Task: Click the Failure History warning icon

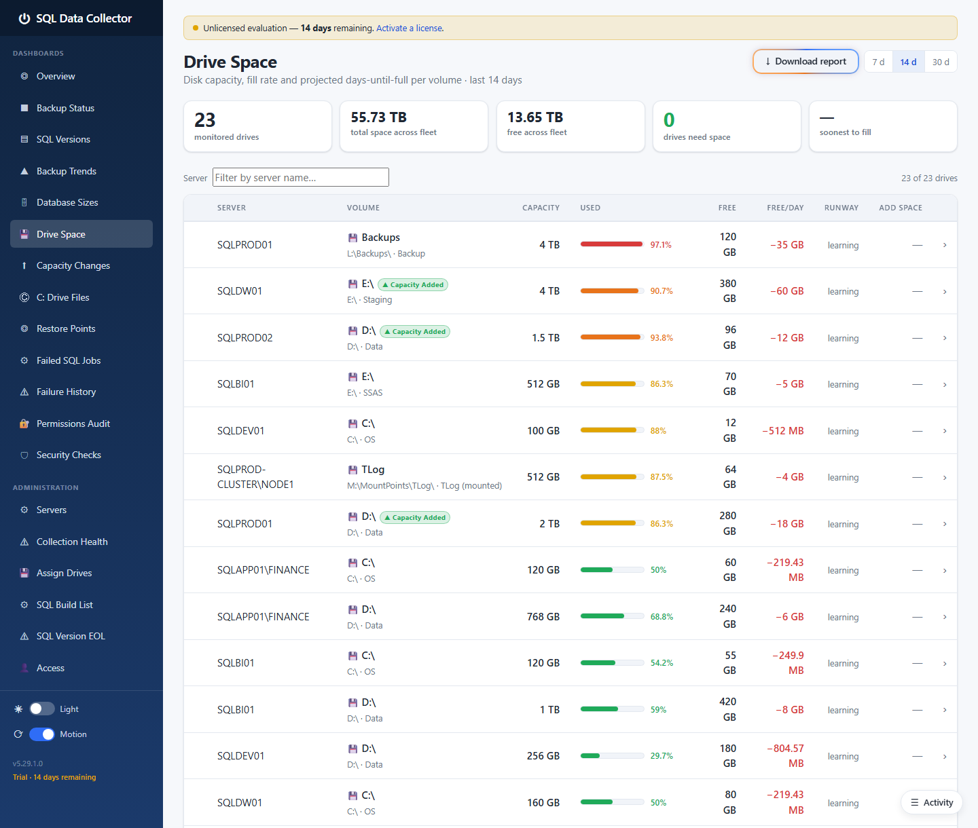Action: pyautogui.click(x=24, y=392)
